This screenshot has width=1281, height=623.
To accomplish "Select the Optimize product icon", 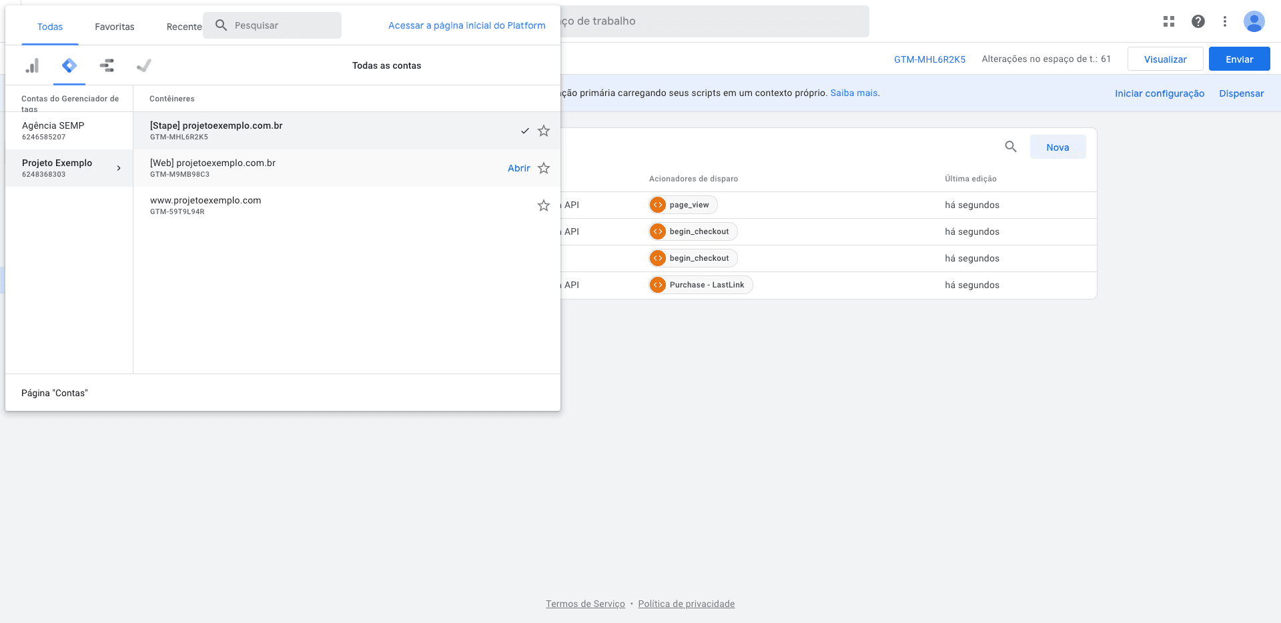I will (x=107, y=65).
